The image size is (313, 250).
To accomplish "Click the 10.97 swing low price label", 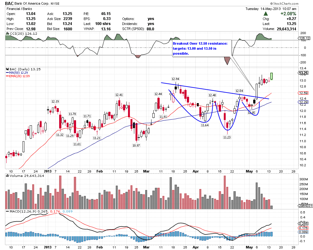I will (x=136, y=146).
